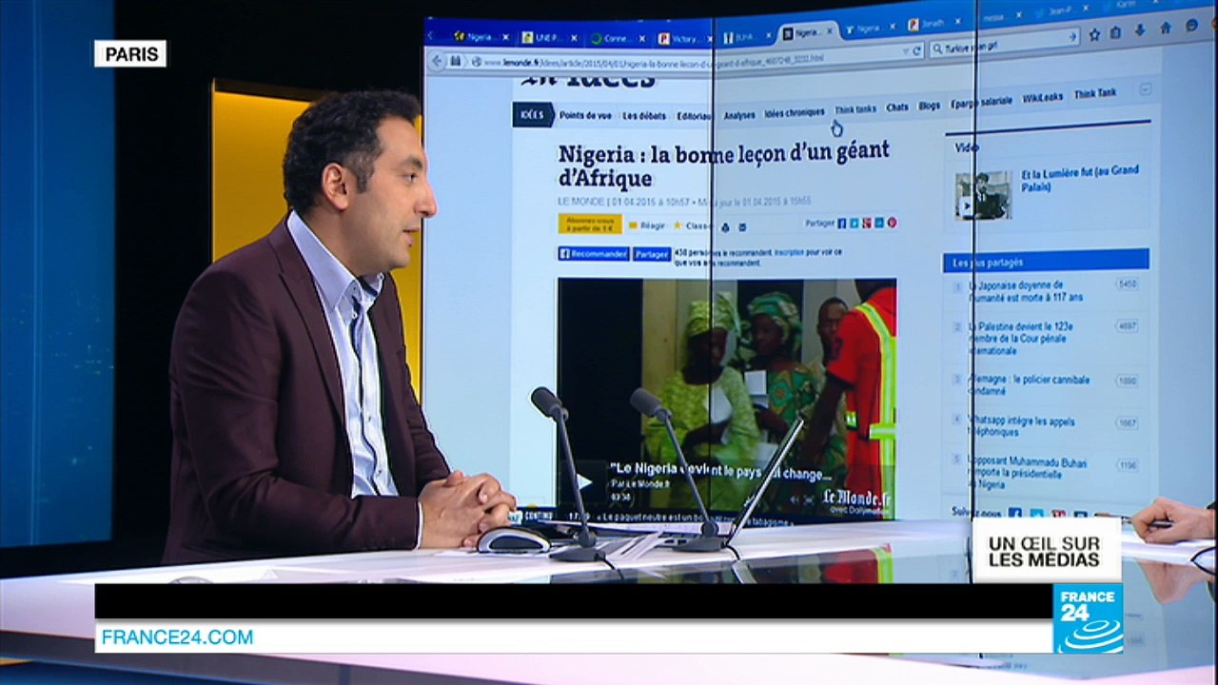Open the 'Points de vue' section
The width and height of the screenshot is (1218, 685).
pyautogui.click(x=585, y=115)
